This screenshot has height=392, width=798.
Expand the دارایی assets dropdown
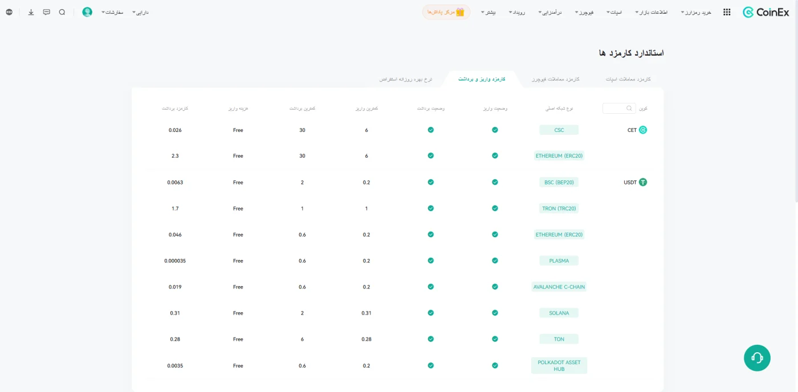tap(140, 12)
